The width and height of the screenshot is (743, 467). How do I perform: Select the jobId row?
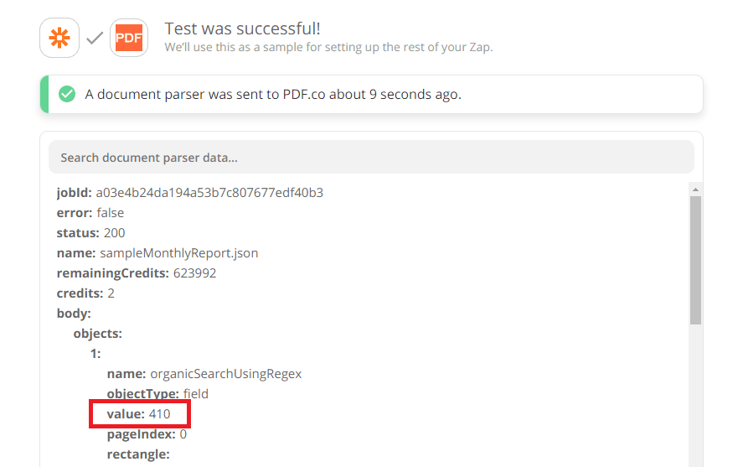pyautogui.click(x=189, y=193)
